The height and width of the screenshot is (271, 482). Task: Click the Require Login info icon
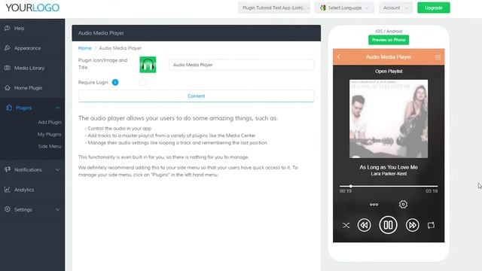[x=115, y=82]
